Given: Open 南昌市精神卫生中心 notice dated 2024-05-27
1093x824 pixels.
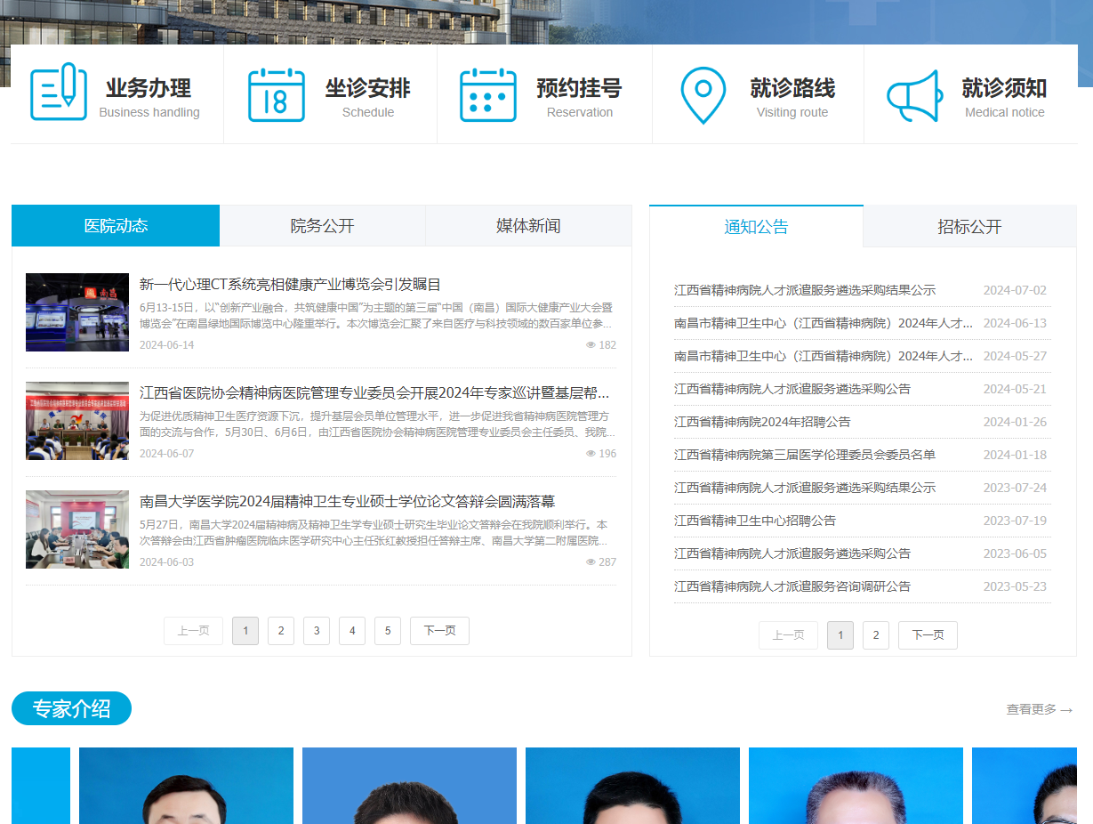Looking at the screenshot, I should pos(824,356).
